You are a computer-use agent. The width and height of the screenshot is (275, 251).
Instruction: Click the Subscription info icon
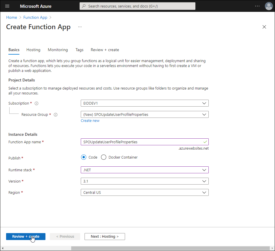36,103
